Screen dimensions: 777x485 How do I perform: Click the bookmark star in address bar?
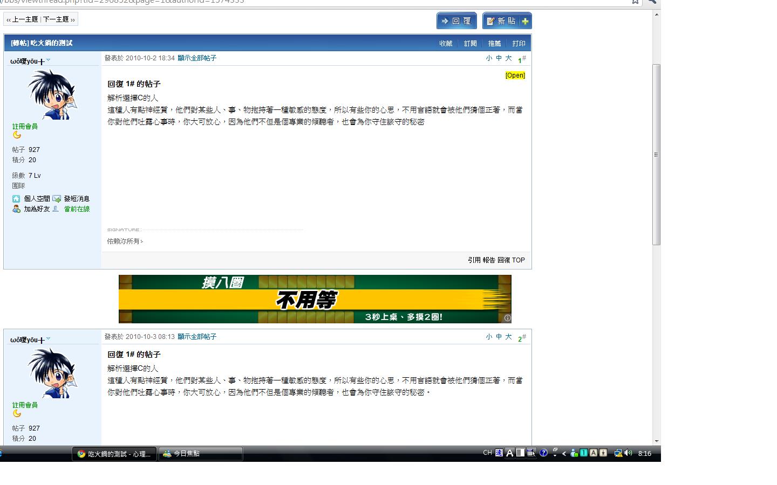636,2
